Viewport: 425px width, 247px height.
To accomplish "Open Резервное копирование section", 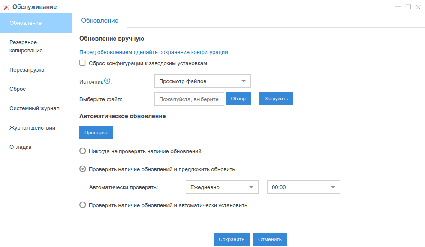I will click(x=36, y=46).
